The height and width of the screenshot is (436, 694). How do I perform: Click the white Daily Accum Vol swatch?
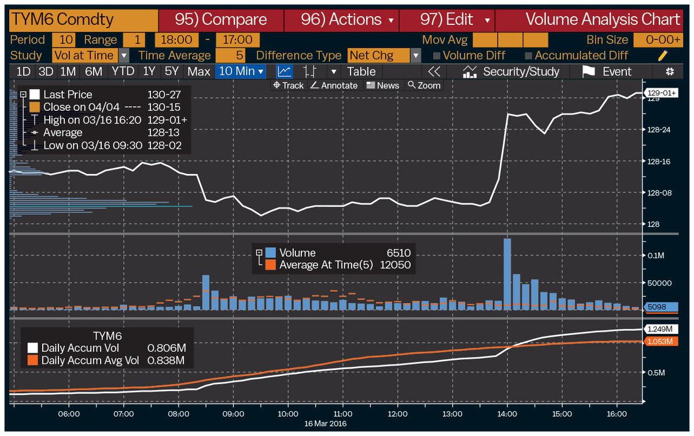pyautogui.click(x=32, y=348)
